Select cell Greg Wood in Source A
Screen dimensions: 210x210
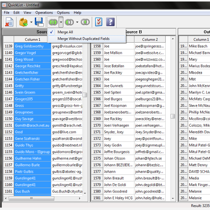pos(32,59)
